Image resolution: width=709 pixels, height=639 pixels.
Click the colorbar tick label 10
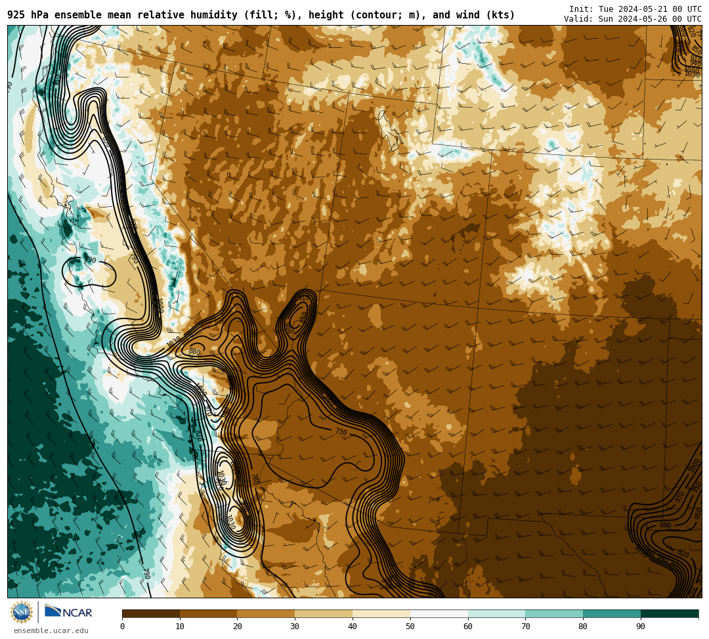(180, 627)
